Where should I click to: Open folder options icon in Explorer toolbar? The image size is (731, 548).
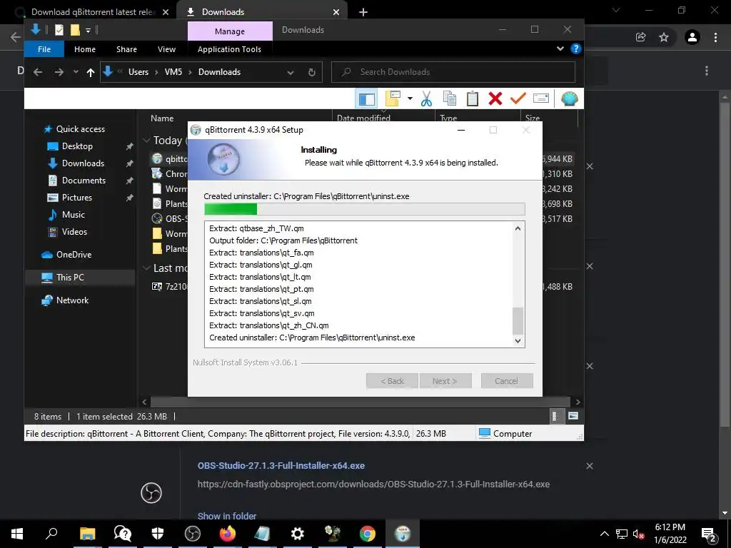pyautogui.click(x=393, y=98)
